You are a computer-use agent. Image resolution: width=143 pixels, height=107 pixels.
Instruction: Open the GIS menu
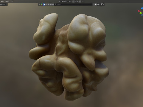click(x=12, y=1)
